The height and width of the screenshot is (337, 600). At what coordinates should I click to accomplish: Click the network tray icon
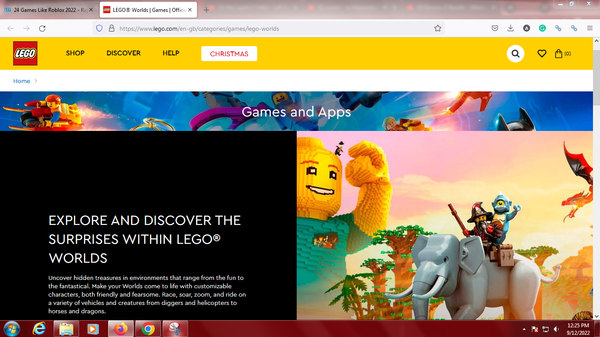pyautogui.click(x=545, y=329)
